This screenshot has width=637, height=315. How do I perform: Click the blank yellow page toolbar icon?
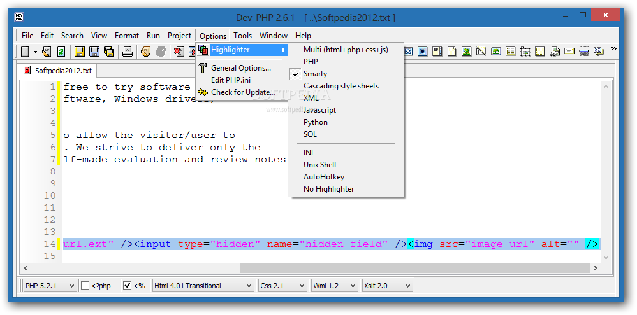[x=451, y=52]
